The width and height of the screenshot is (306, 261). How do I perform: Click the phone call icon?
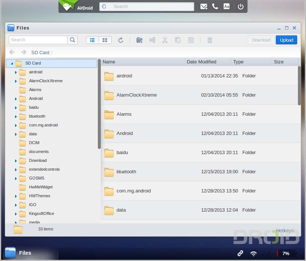tap(215, 7)
